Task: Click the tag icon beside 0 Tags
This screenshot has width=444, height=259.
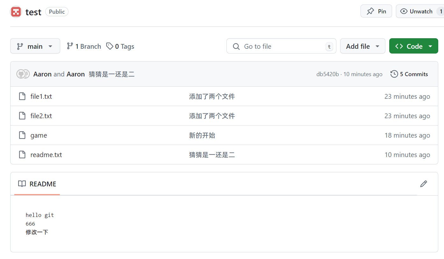Action: [x=110, y=46]
